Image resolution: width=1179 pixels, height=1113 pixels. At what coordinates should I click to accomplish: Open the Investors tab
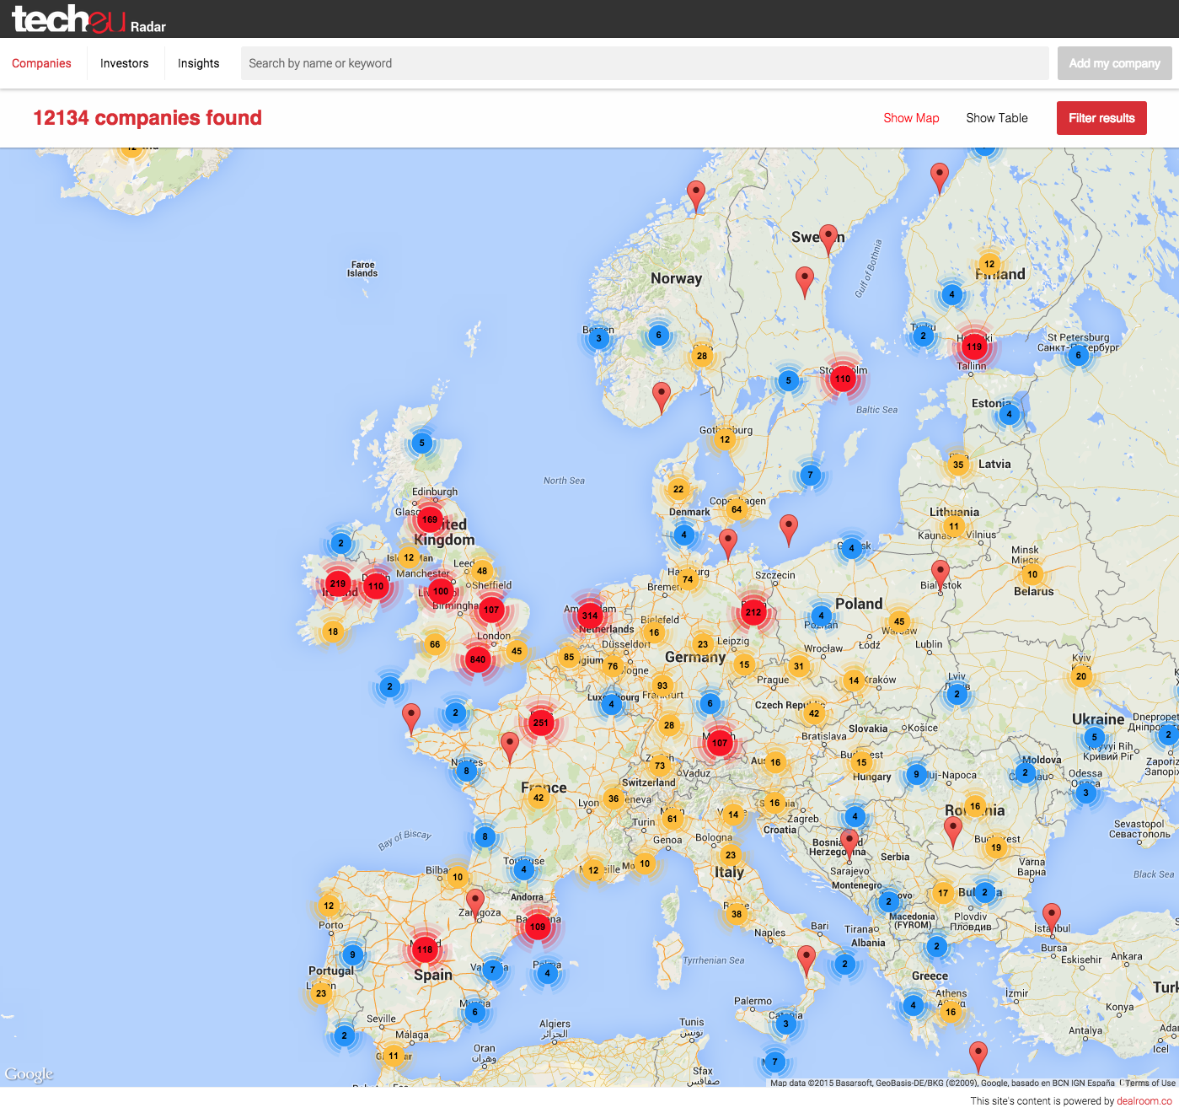[x=124, y=63]
